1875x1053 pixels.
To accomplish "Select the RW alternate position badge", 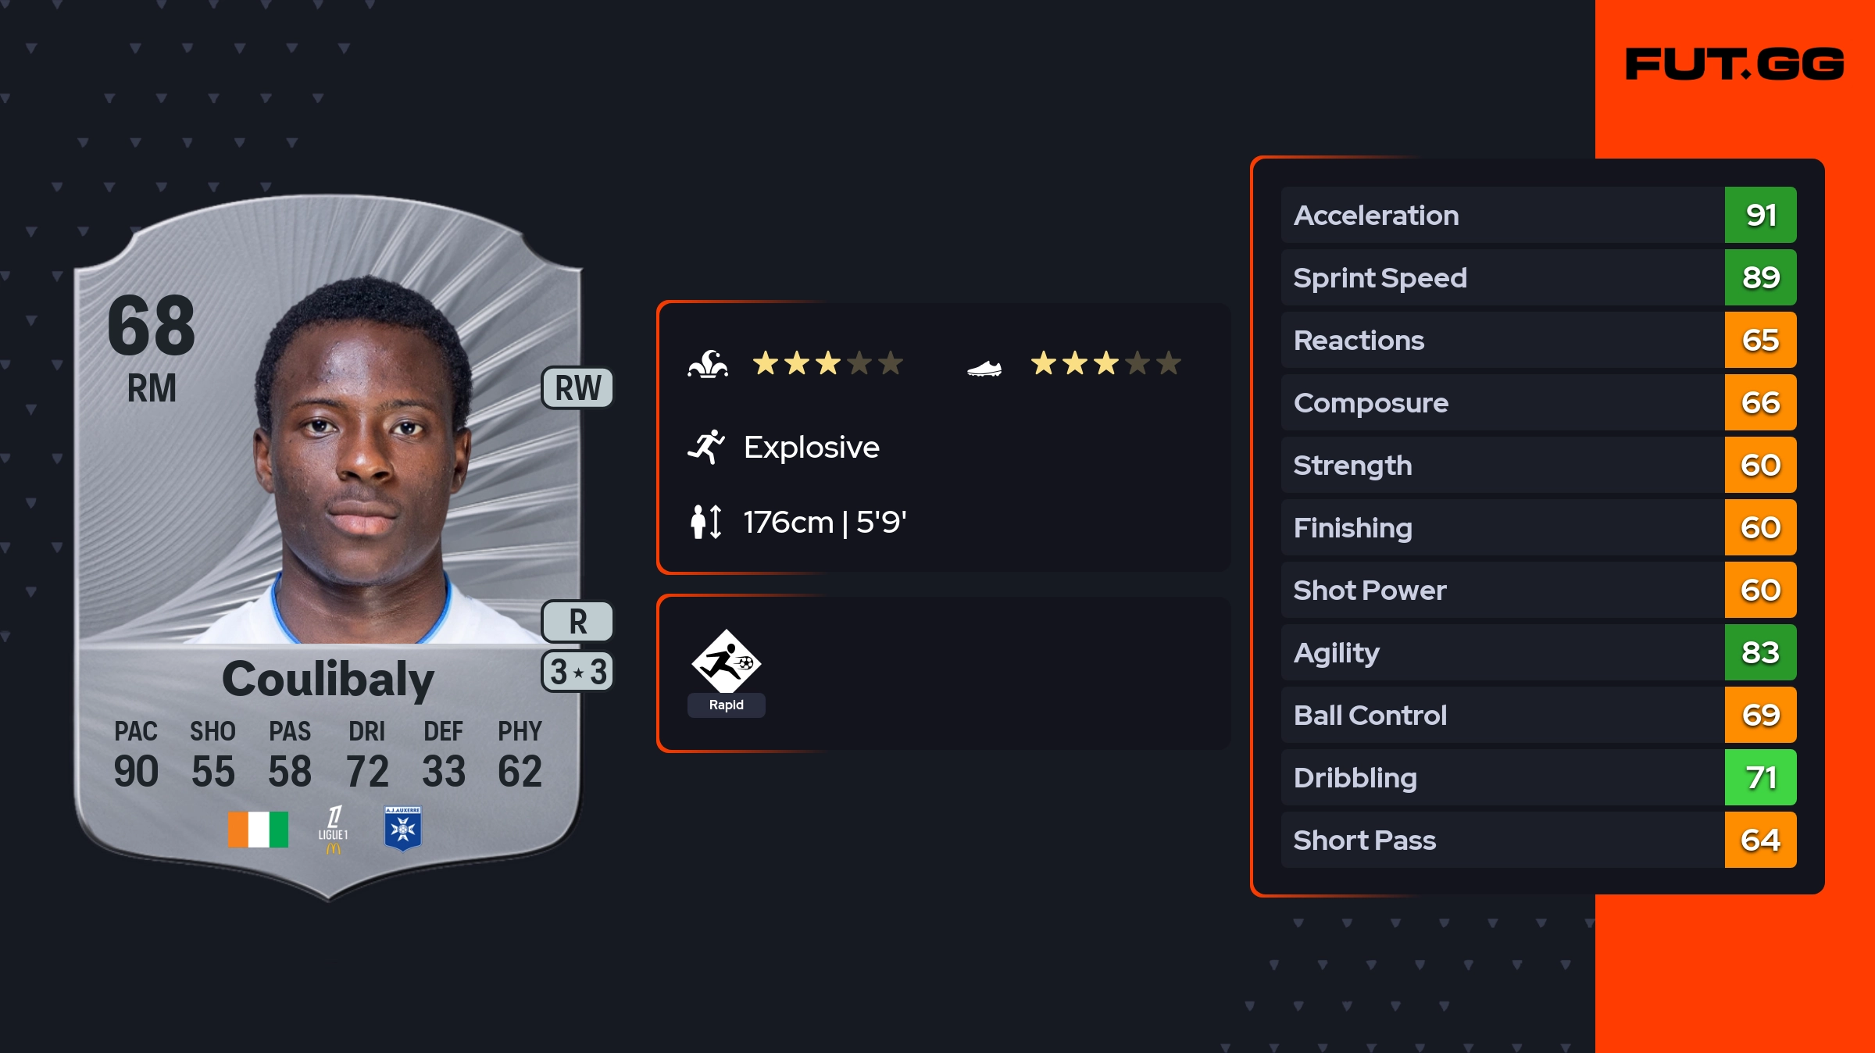I will tap(577, 387).
